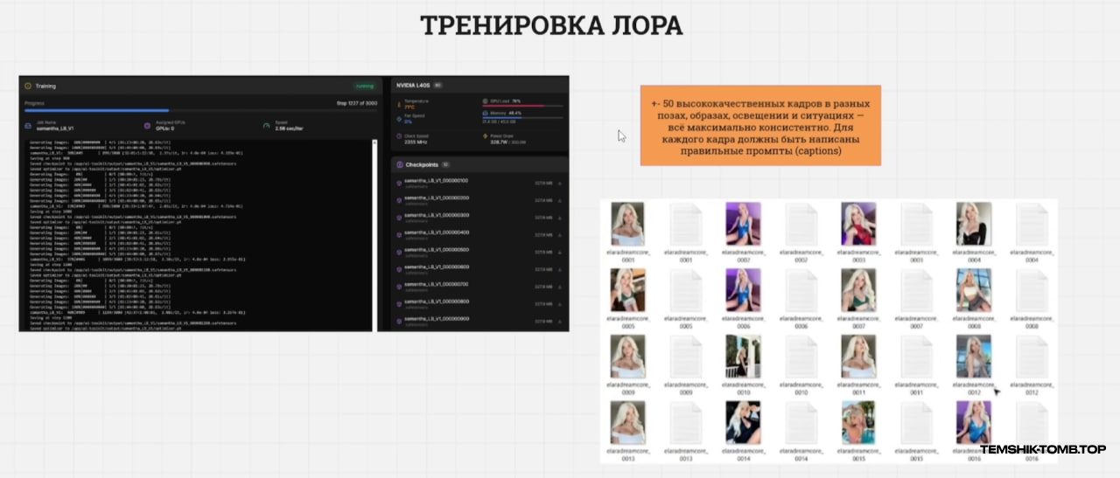This screenshot has height=478, width=1120.
Task: Select checkpoint samantha_LB_V1_000000300 in the list
Action: pos(436,217)
